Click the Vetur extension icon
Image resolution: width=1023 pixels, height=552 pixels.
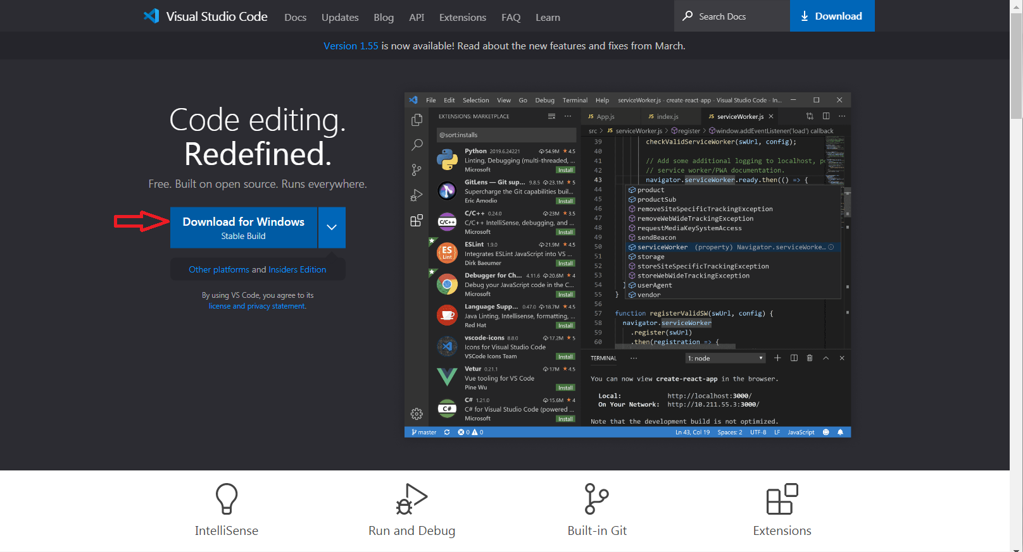point(447,377)
